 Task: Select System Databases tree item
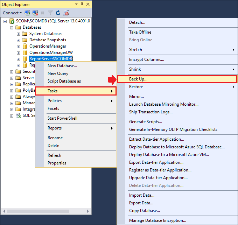[46, 34]
